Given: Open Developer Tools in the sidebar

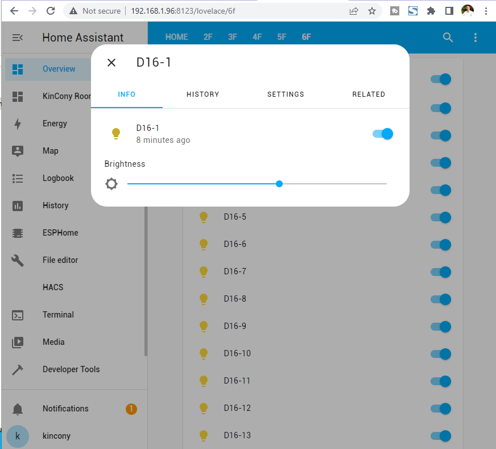Looking at the screenshot, I should pos(71,369).
